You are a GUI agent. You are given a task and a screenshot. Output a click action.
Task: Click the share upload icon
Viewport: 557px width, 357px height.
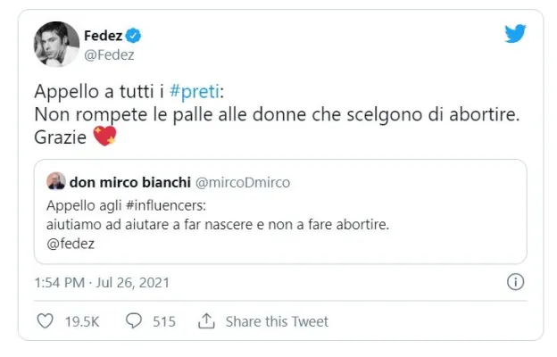206,320
